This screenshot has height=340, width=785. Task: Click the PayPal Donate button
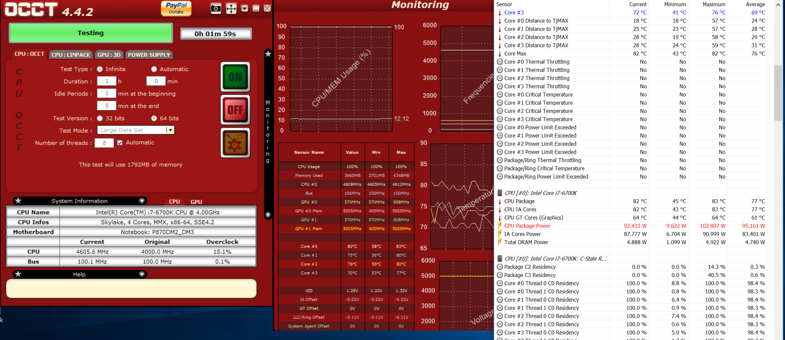coord(176,8)
